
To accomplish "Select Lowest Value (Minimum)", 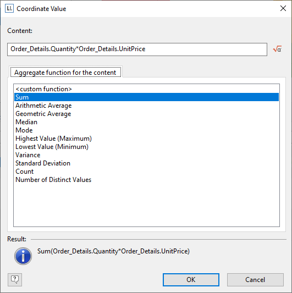I will [147, 147].
